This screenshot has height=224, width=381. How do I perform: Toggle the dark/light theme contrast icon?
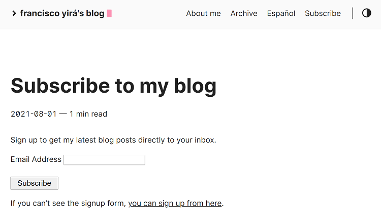click(x=367, y=13)
